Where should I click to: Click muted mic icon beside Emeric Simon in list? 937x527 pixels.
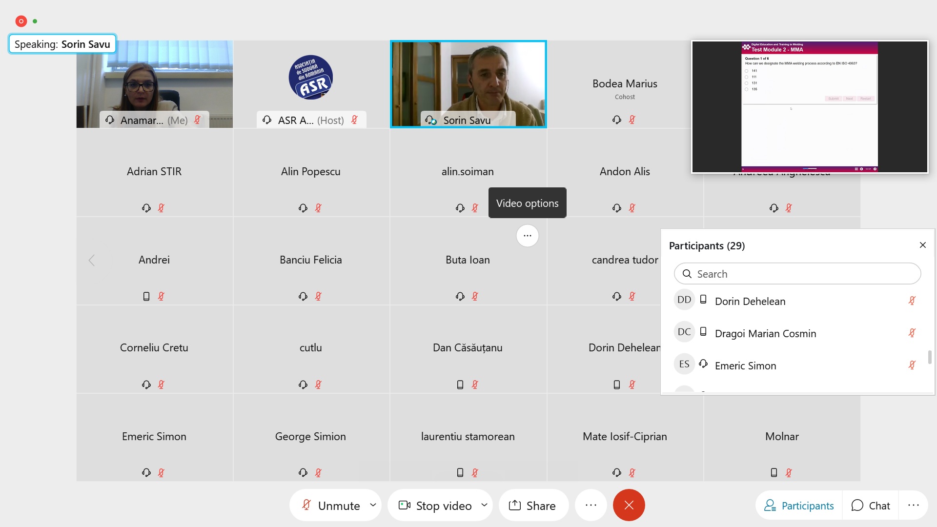911,365
